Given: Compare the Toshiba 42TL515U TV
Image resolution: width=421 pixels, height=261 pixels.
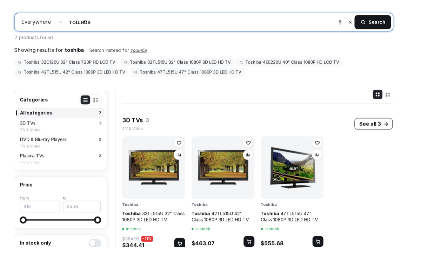Looking at the screenshot, I should [248, 155].
